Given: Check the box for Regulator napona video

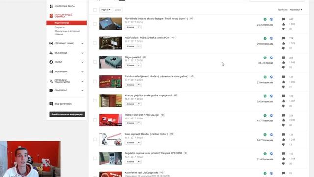Looking at the screenshot, I should (x=95, y=158).
